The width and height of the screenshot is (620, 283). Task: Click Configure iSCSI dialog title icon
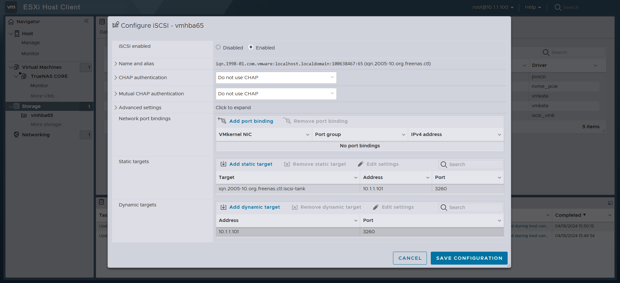116,25
